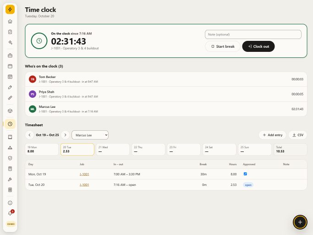Open the briefcase jobs icon in sidebar
This screenshot has height=235, width=313.
click(10, 56)
